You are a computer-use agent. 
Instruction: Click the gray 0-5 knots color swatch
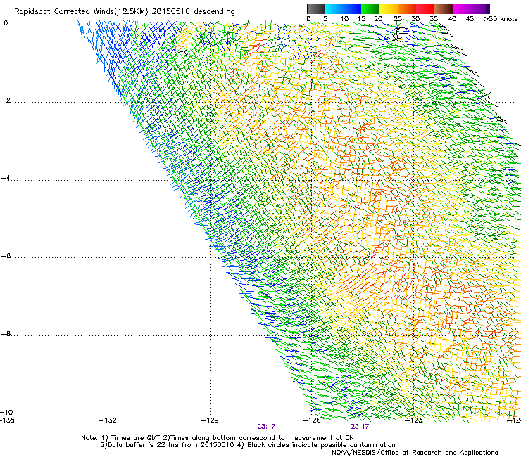pos(315,8)
